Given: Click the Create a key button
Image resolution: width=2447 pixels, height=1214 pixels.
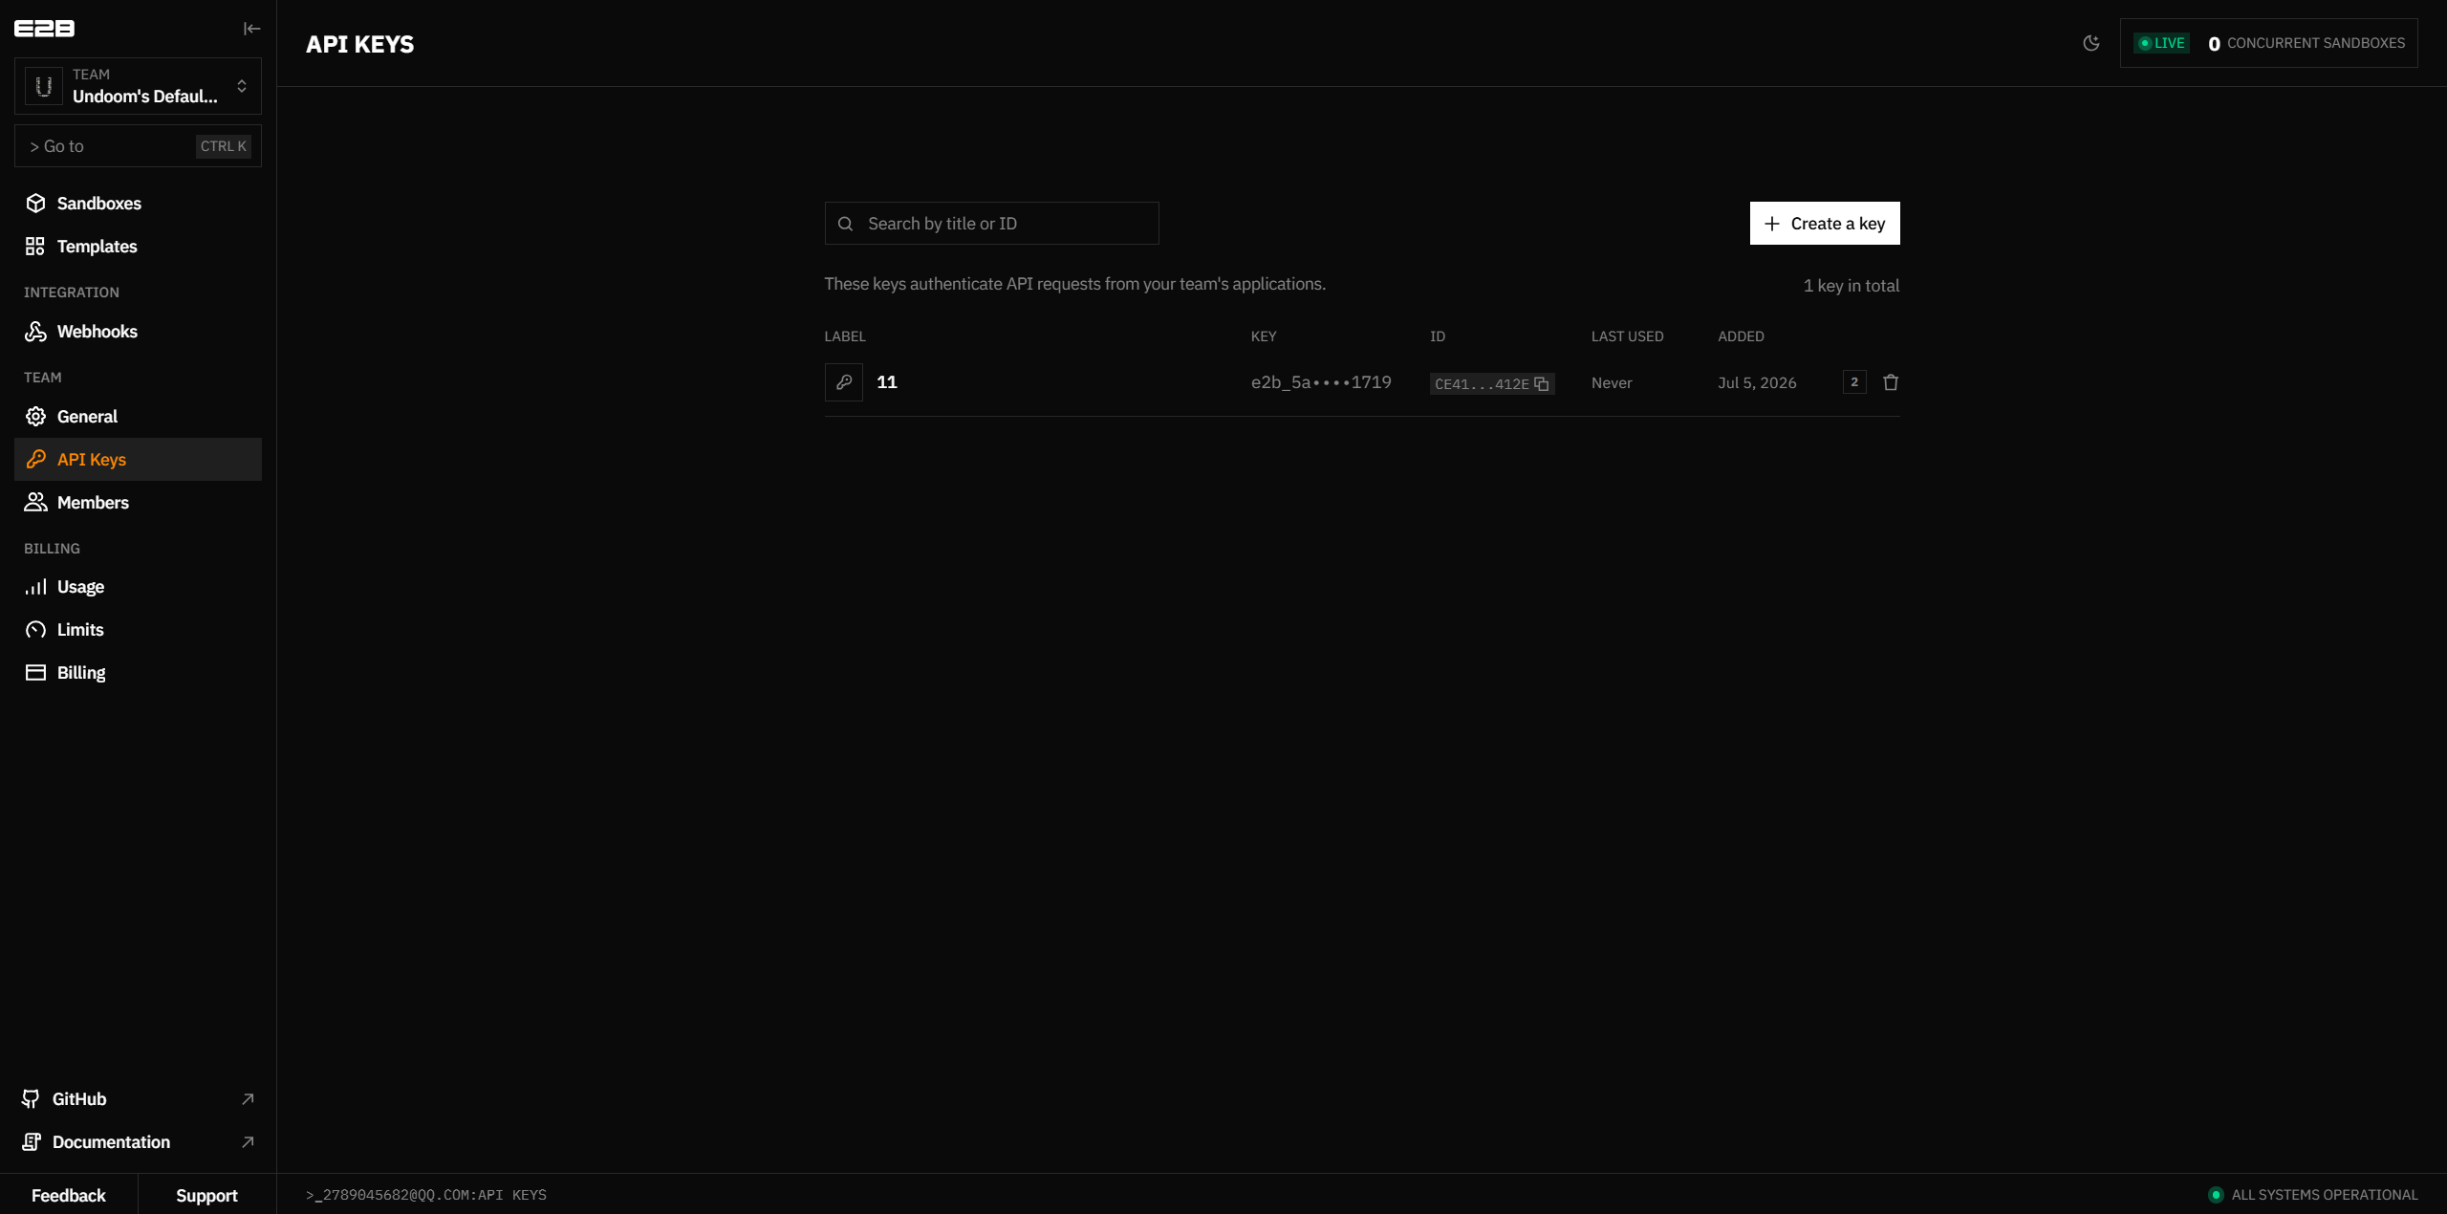Looking at the screenshot, I should coord(1824,224).
